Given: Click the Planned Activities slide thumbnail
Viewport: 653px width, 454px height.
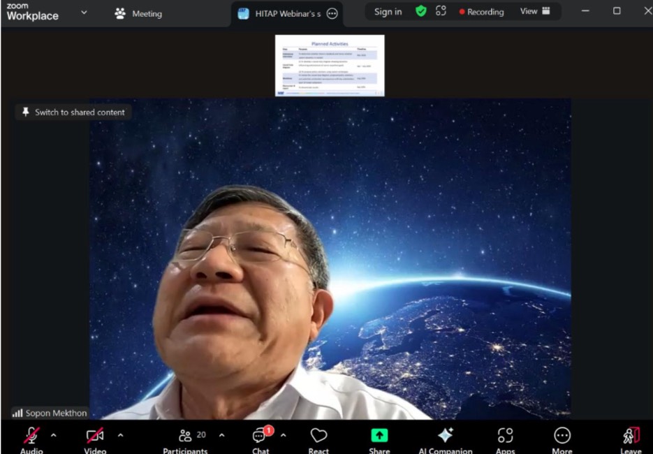Looking at the screenshot, I should tap(330, 65).
